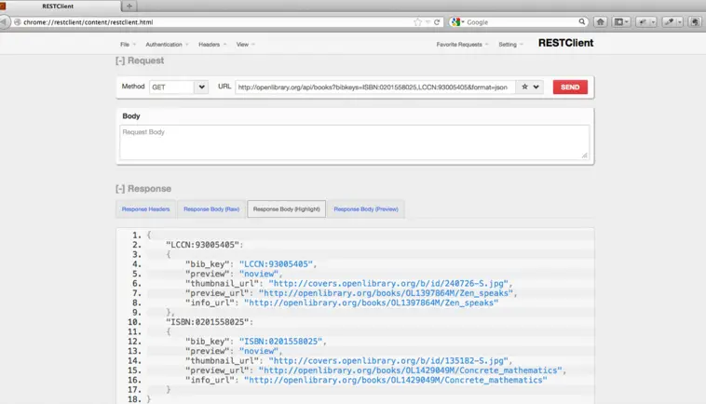This screenshot has width=706, height=404.
Task: Save the request with the favorite star
Action: (x=524, y=87)
